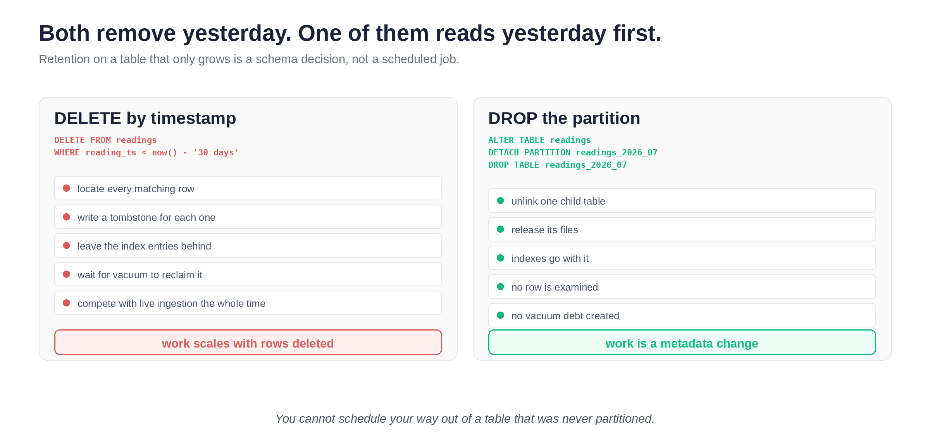The image size is (930, 434).
Task: Click the green dot beside no vacuum debt created
Action: point(501,315)
